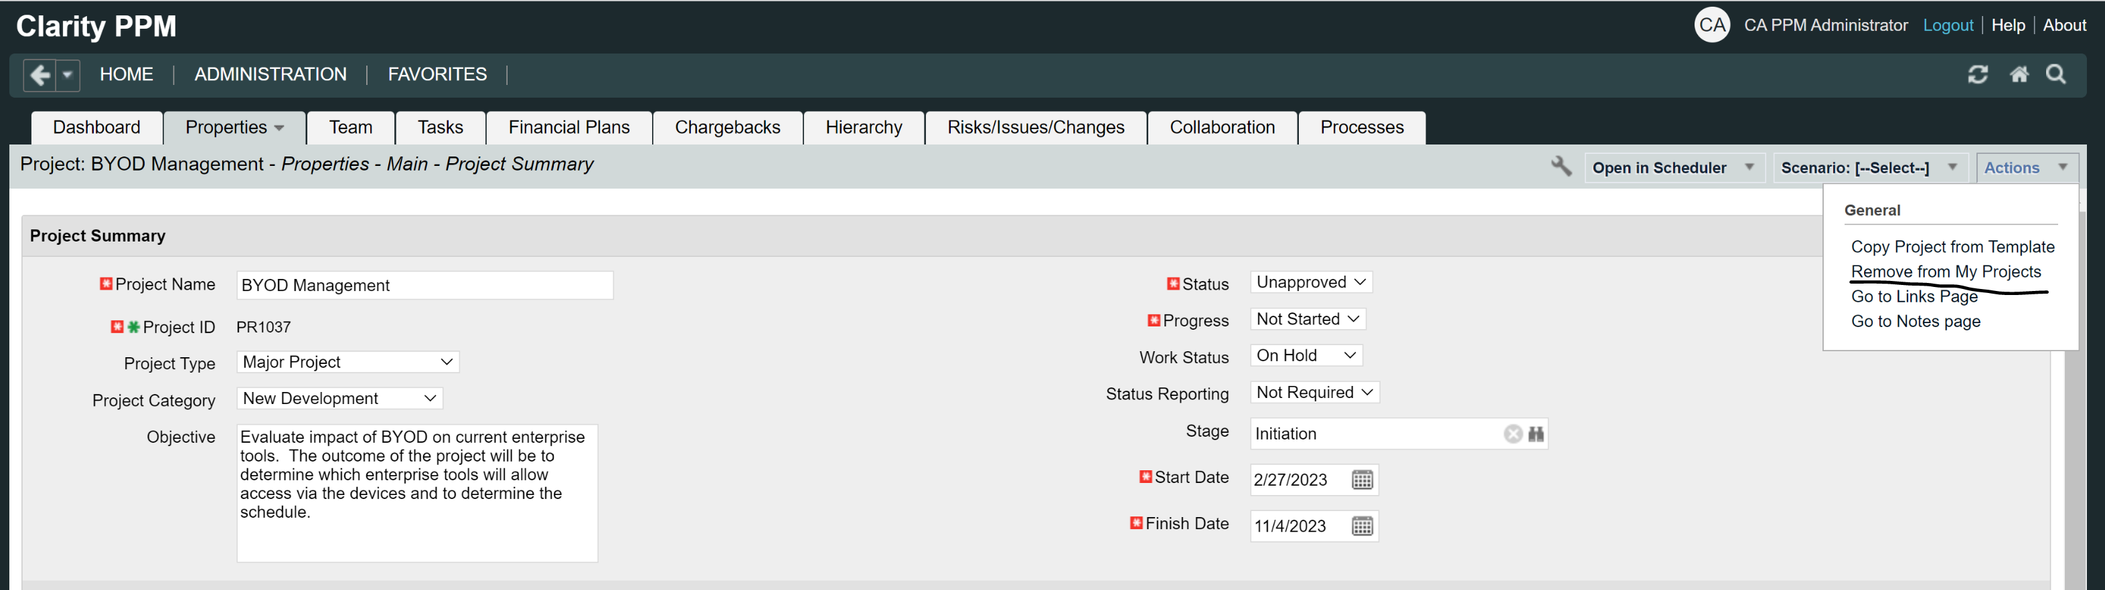Viewport: 2105px width, 590px height.
Task: Click the Project ID value PR1037
Action: [263, 327]
